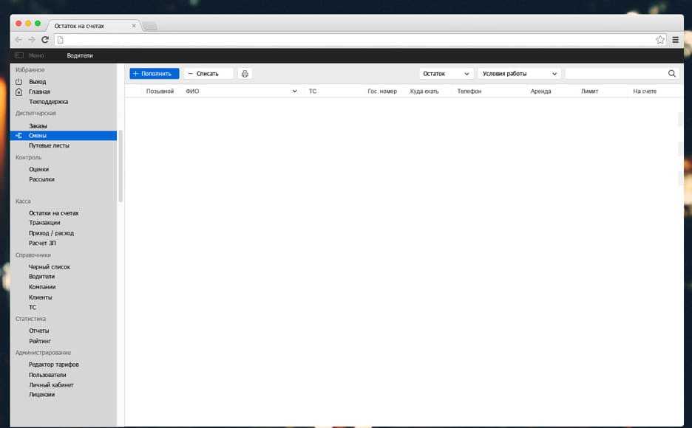Image resolution: width=692 pixels, height=428 pixels.
Task: Click the home icon next to Главная
Action: click(x=19, y=92)
